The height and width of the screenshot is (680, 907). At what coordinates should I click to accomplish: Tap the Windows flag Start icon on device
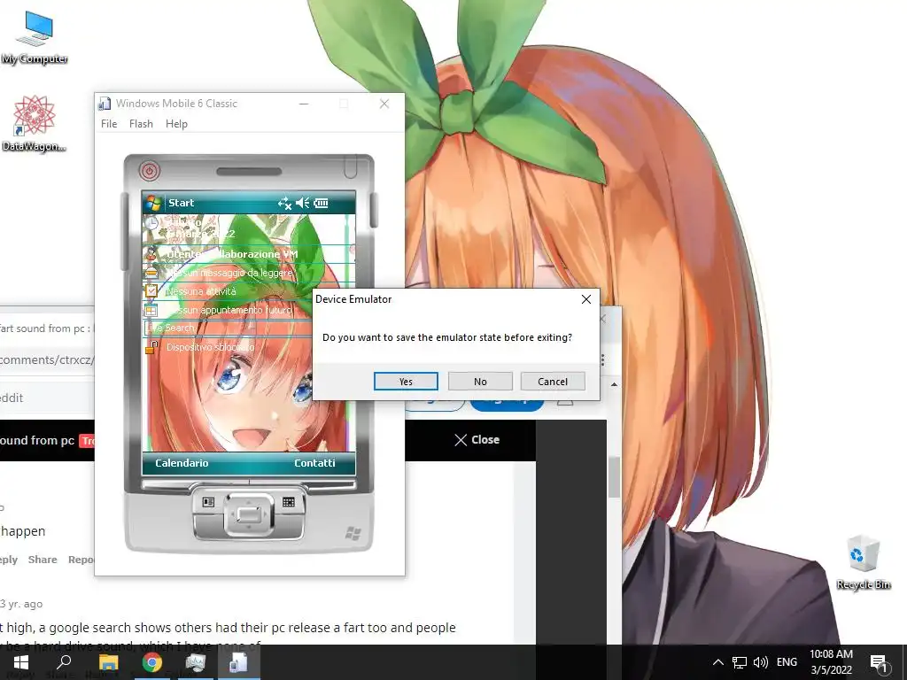pos(153,203)
